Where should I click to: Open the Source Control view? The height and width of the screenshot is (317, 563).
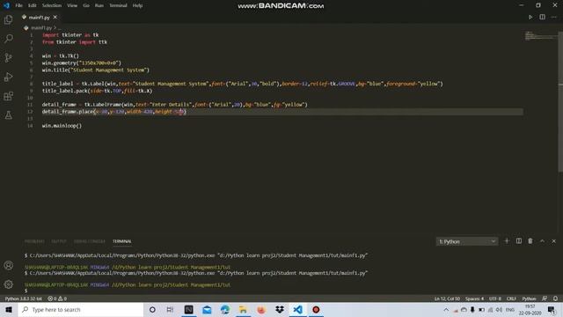(8, 57)
